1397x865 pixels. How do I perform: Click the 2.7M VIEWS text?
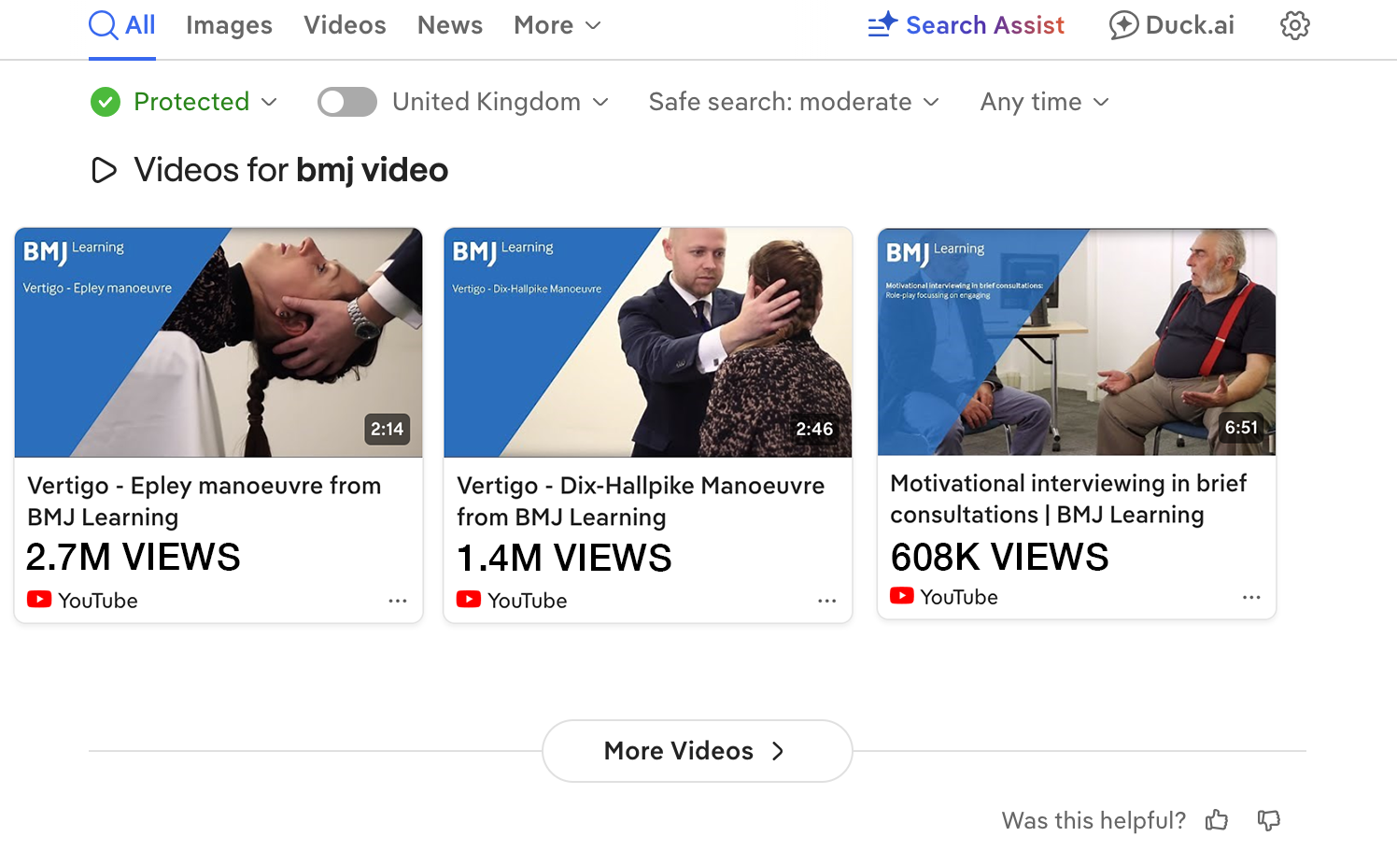tap(134, 558)
